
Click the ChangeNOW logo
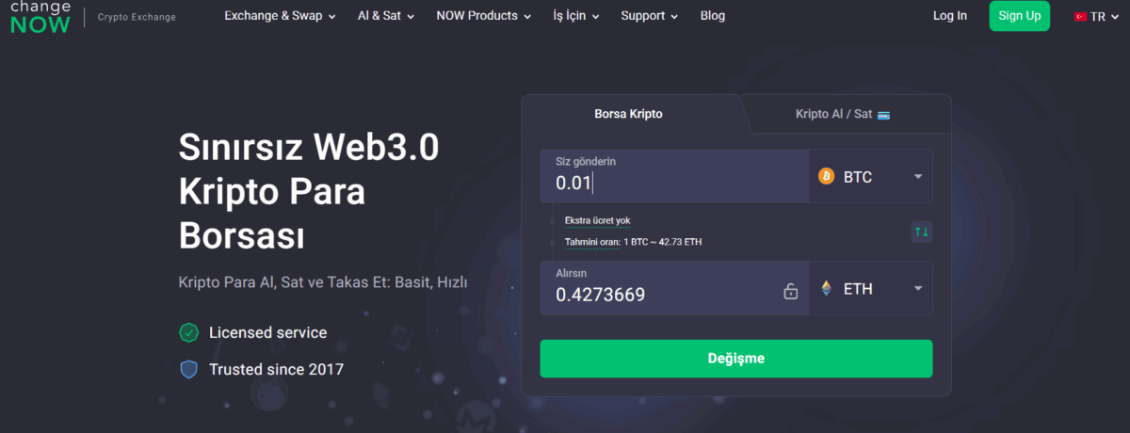point(40,17)
